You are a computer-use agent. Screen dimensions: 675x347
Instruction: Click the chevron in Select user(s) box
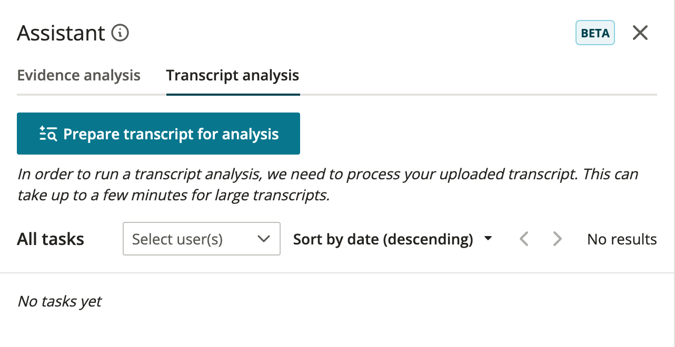263,239
